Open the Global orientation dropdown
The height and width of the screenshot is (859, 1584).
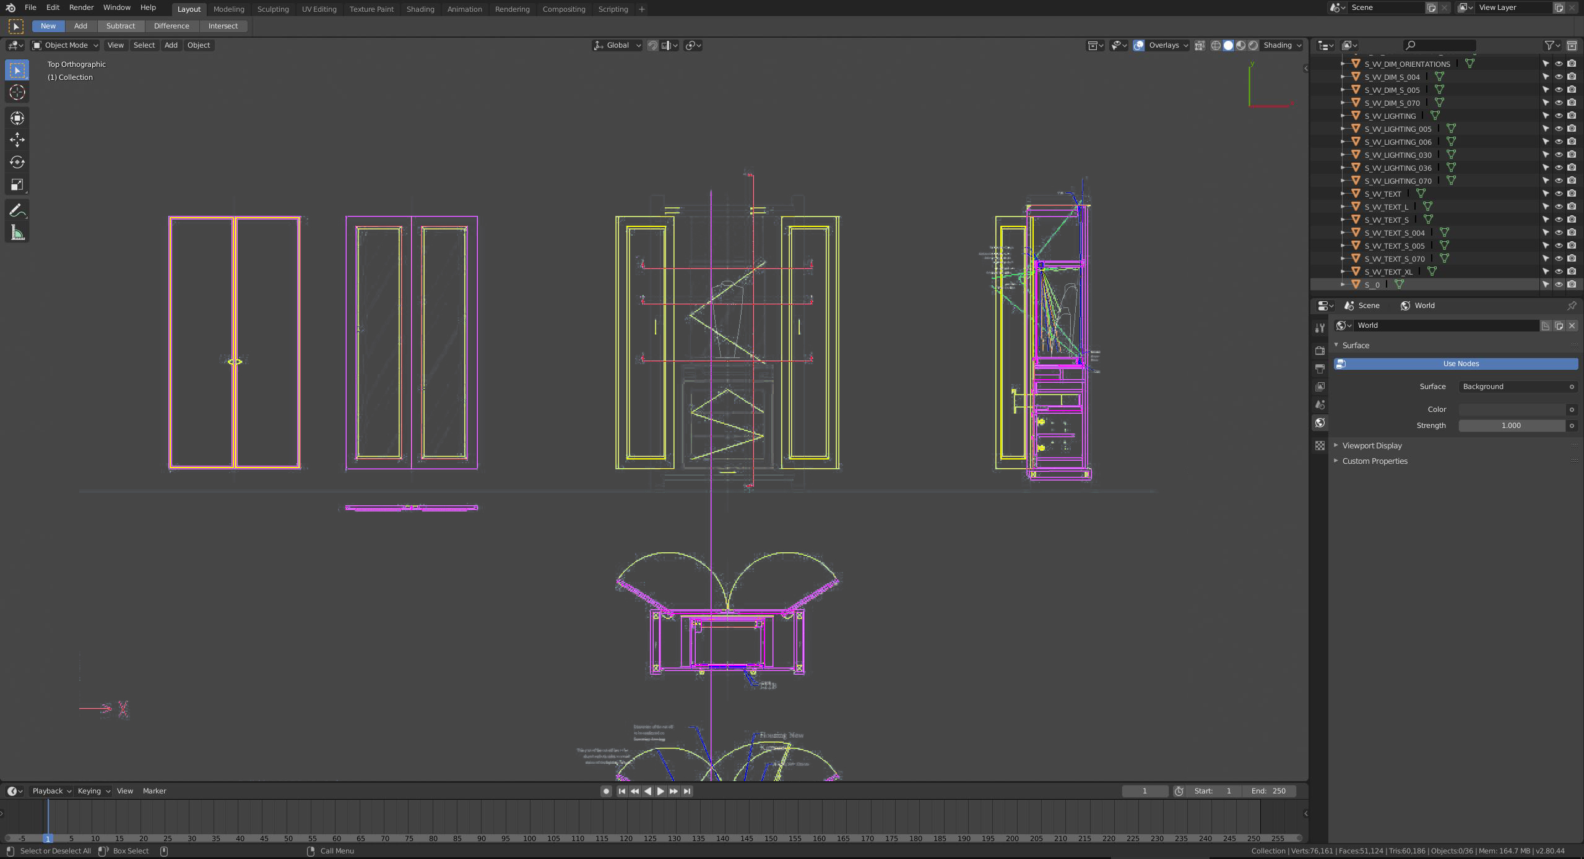pos(617,45)
